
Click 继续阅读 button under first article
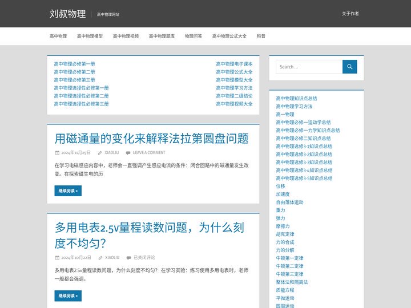tap(68, 191)
